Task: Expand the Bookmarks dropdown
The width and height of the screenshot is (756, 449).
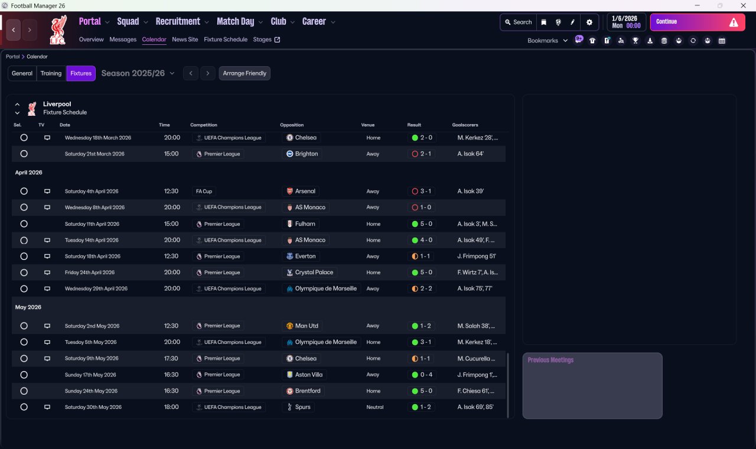Action: point(547,41)
